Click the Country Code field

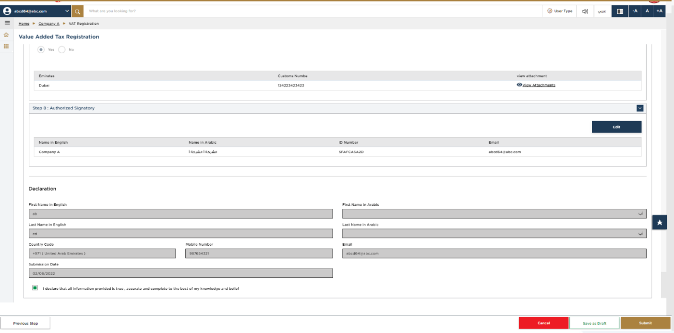(102, 253)
